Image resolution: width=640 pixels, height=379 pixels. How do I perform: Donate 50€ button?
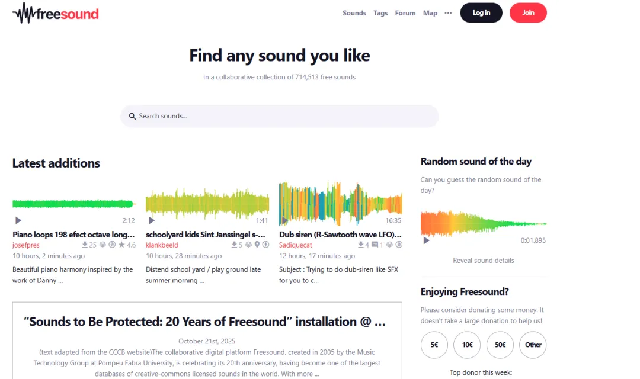point(500,345)
